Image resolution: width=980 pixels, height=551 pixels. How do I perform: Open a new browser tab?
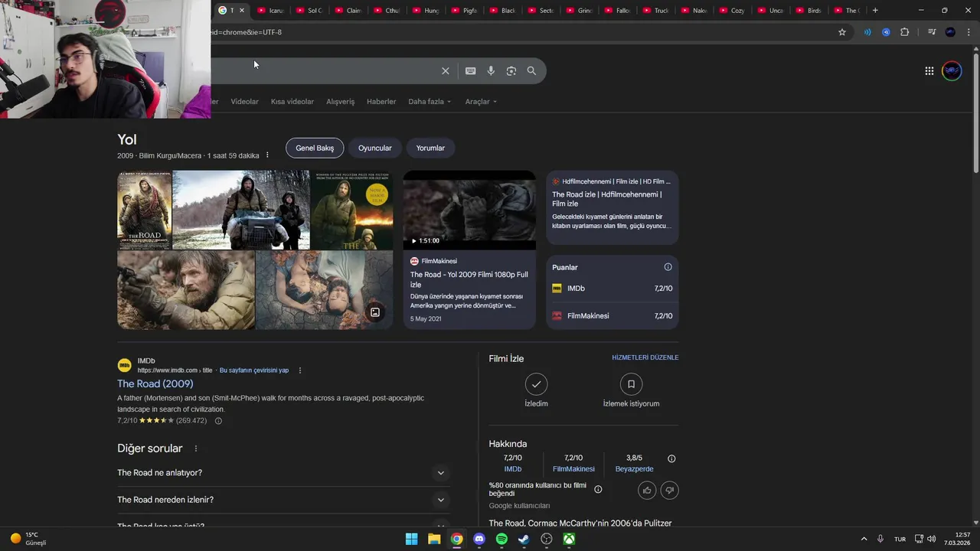[x=875, y=10]
